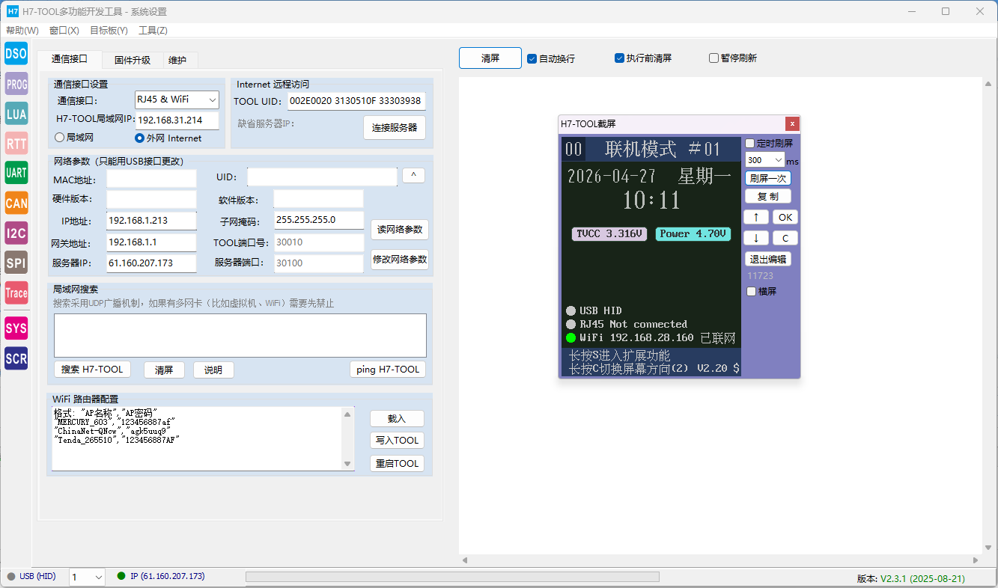Click the horizontal scrollbar under output pane
Viewport: 998px width, 588px height.
click(719, 560)
